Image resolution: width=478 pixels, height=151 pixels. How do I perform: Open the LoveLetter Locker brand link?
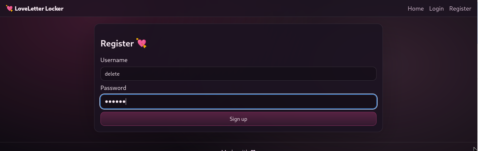tap(35, 9)
